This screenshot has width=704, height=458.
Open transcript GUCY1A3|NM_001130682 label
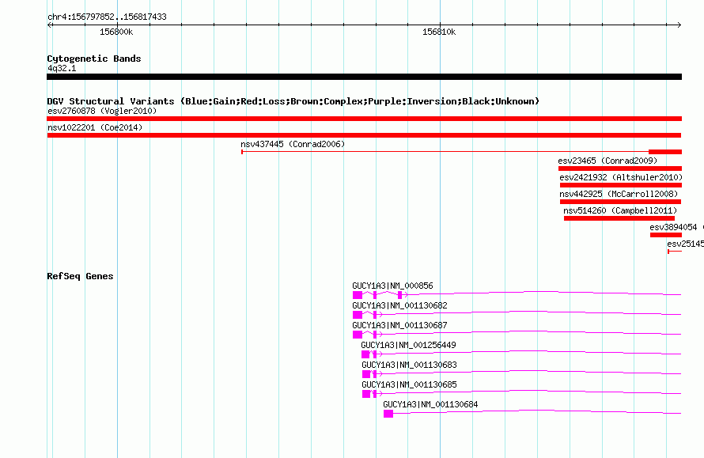(399, 305)
